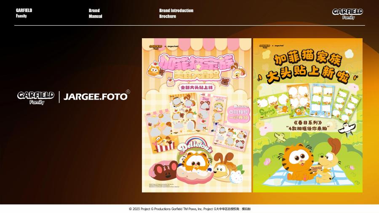The height and width of the screenshot is (213, 379).
Task: Click the white bird on green poster
Action: coord(347,128)
